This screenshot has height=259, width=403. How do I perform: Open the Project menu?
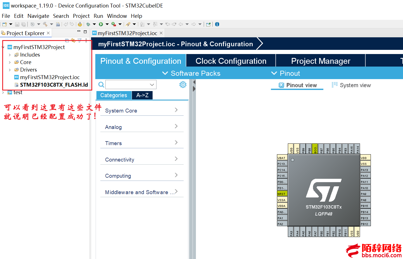coord(81,16)
